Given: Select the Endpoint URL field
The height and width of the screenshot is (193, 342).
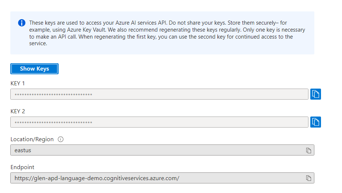Looking at the screenshot, I should coord(162,178).
